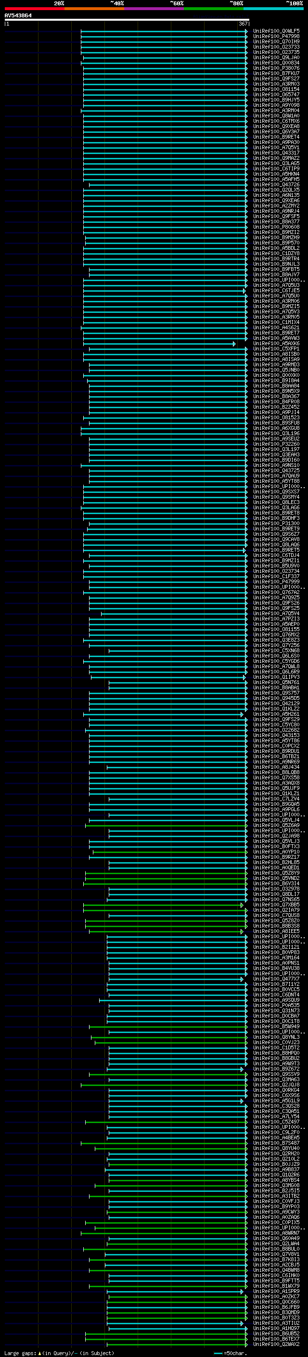
Task: Click label UniRef100_Q00XK0
Action: coord(276,375)
